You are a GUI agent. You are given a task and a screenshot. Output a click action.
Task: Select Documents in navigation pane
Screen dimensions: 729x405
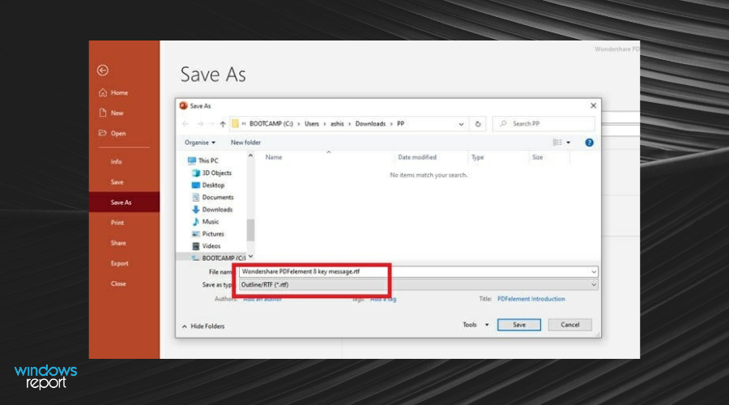(x=212, y=197)
